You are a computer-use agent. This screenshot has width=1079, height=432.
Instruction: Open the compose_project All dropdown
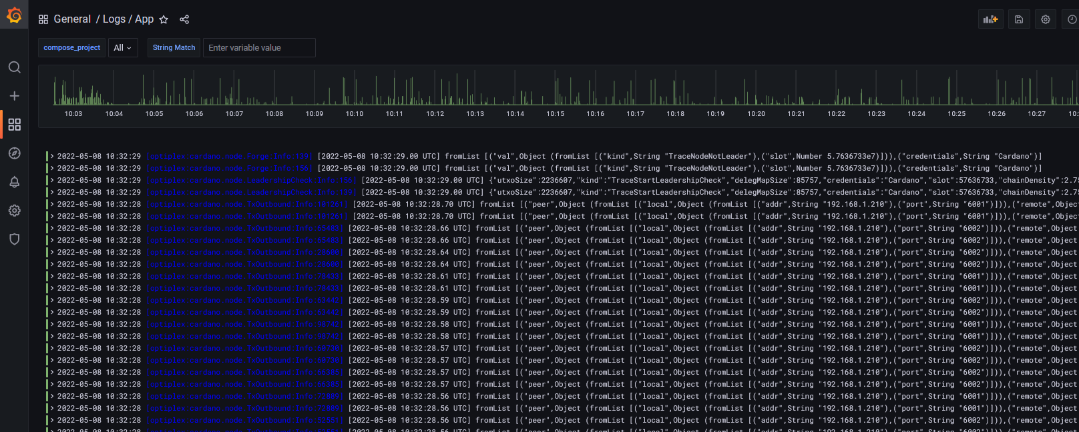(x=122, y=48)
